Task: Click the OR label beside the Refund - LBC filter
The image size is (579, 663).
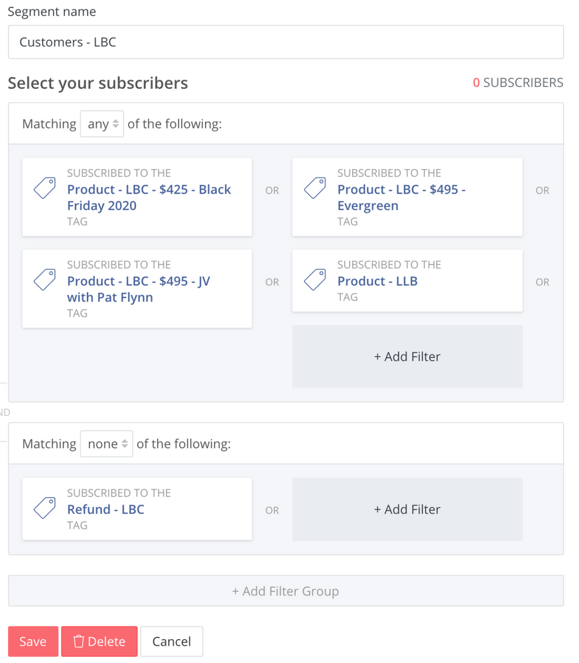Action: tap(273, 511)
